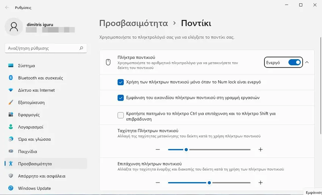Select Παιχνίδια in the sidebar
The width and height of the screenshot is (322, 195).
point(46,152)
